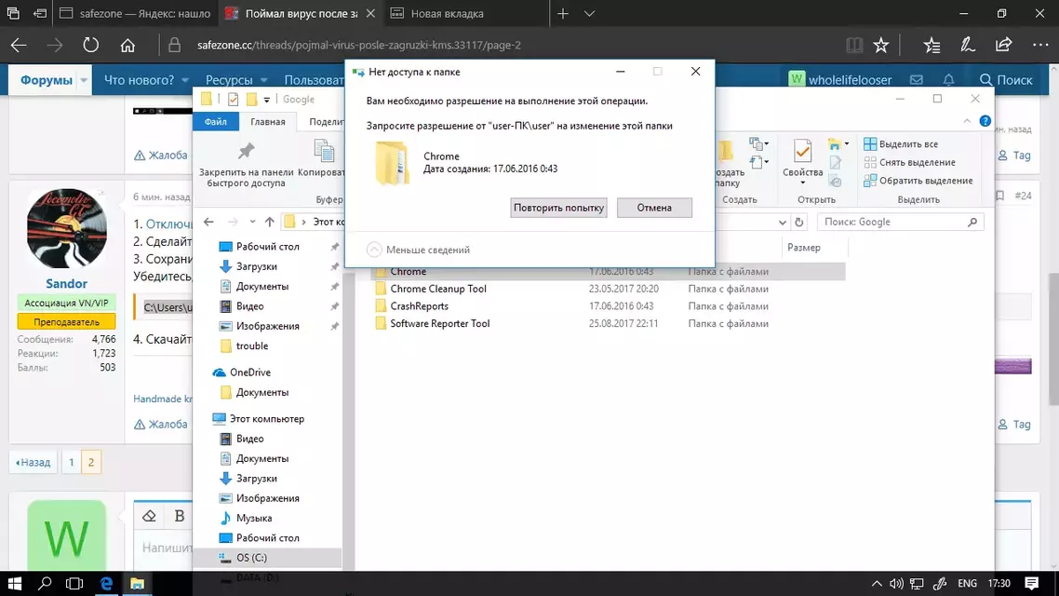Screen dimensions: 1059x596
Task: Open the Файл tab in Explorer
Action: coord(216,122)
